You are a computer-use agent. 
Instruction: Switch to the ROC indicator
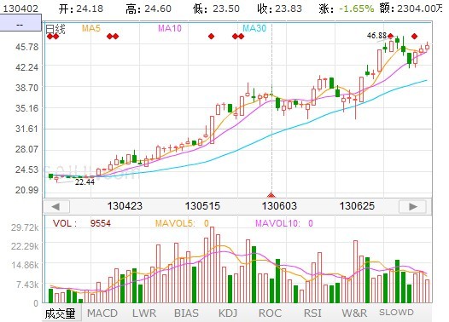click(270, 313)
